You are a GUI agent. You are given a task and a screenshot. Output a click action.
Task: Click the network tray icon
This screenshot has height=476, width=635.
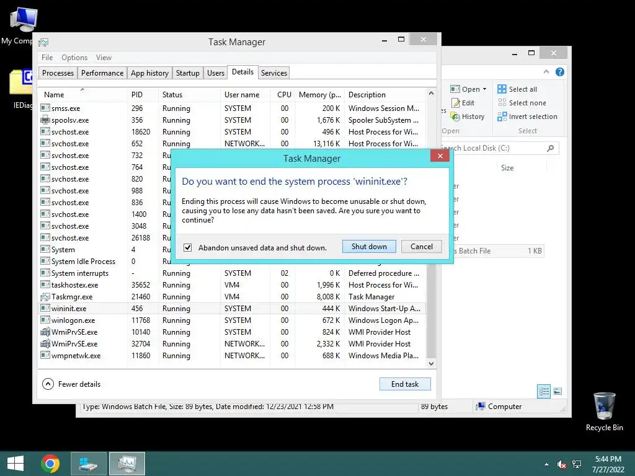(577, 464)
